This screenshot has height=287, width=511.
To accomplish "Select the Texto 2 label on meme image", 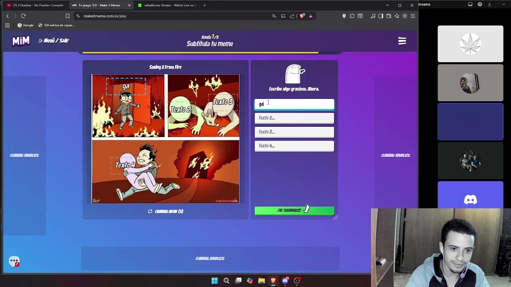I will coord(181,109).
